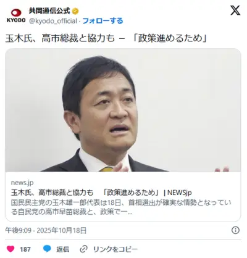Open the article photo of the speaking man

coord(123,110)
